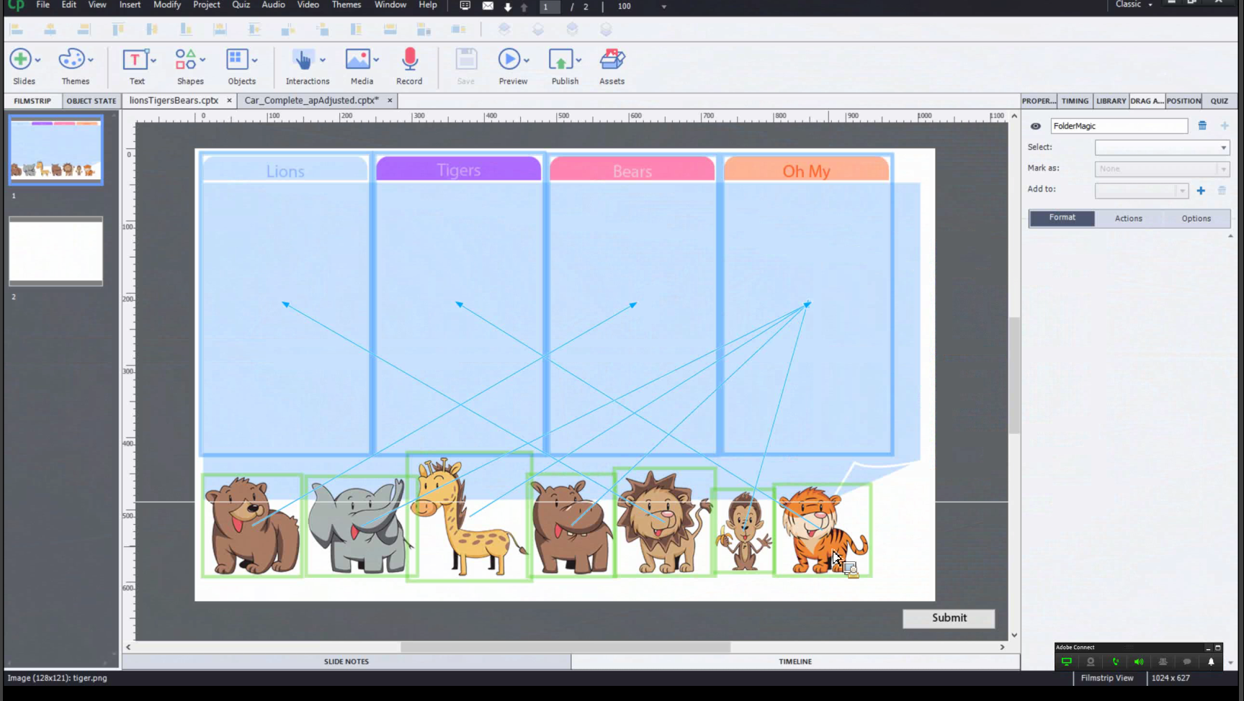Click the Submit button on the stage
Viewport: 1244px width, 701px height.
(949, 618)
